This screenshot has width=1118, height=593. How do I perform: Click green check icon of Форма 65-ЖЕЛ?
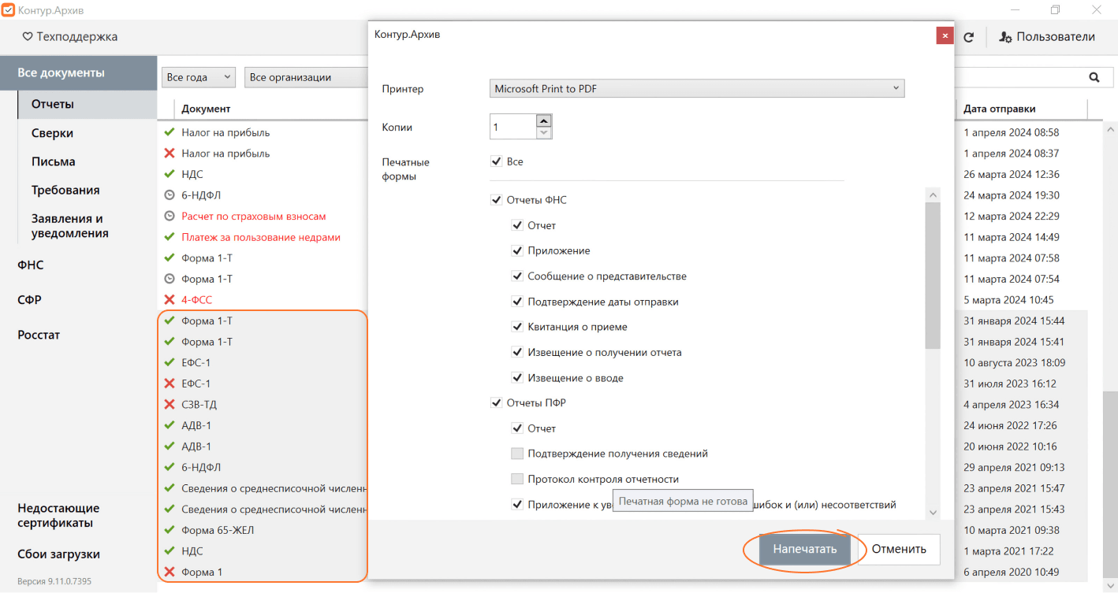[x=169, y=530]
